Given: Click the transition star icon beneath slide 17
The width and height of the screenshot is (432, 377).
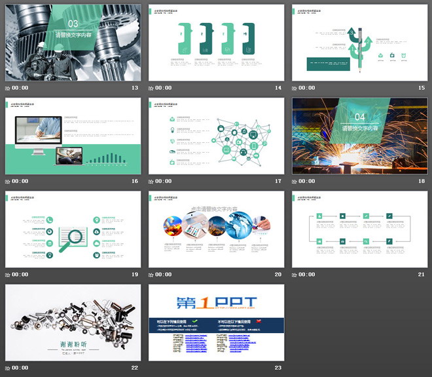Looking at the screenshot, I should [x=151, y=181].
